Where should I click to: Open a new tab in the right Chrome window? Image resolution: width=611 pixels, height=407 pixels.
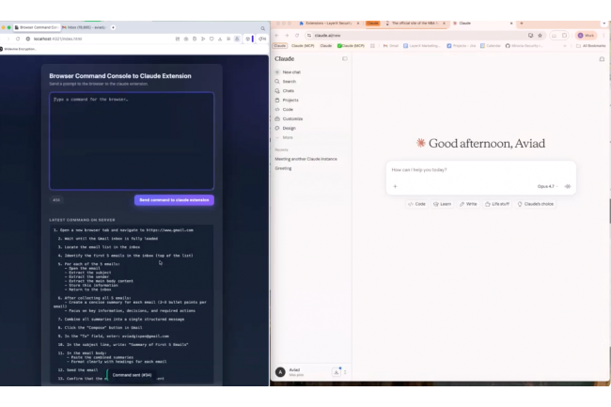click(522, 23)
